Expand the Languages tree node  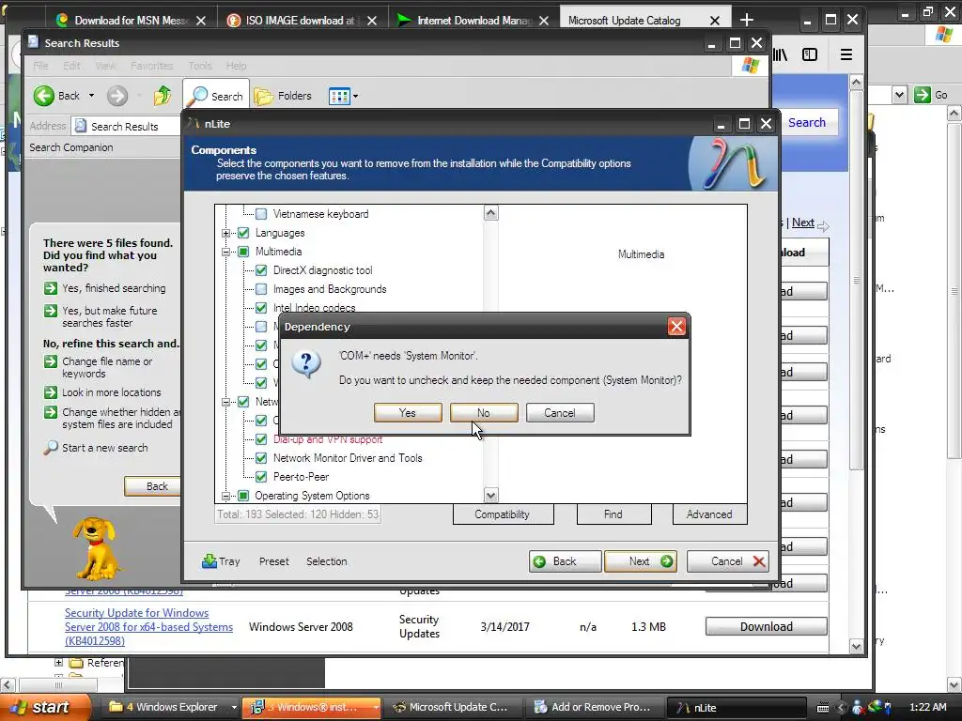click(225, 233)
